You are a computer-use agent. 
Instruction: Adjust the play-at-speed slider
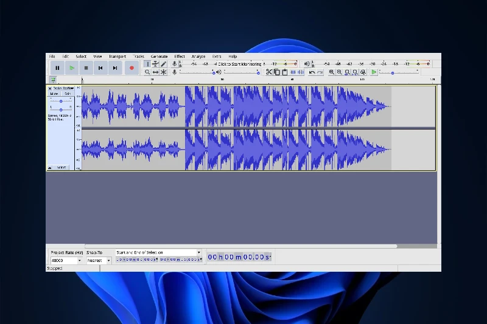399,72
